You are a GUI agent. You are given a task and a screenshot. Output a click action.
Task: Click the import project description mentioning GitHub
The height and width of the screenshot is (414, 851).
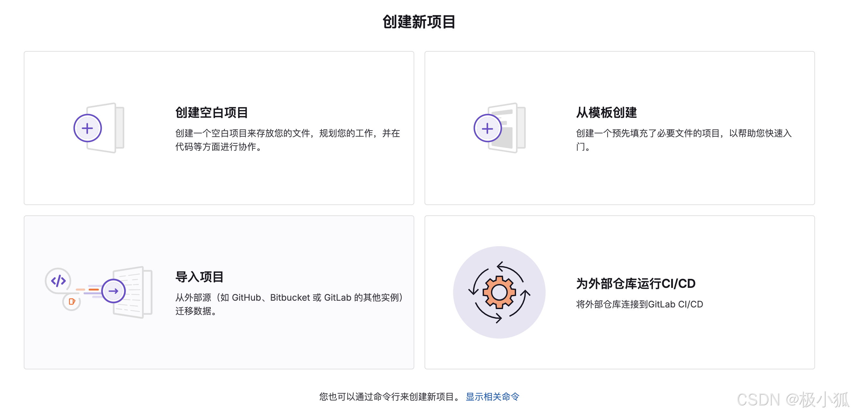click(x=289, y=298)
